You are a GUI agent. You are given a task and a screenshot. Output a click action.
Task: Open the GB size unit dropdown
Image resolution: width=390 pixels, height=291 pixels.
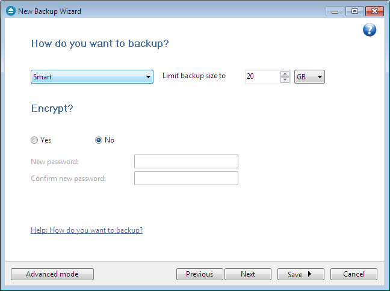point(309,76)
